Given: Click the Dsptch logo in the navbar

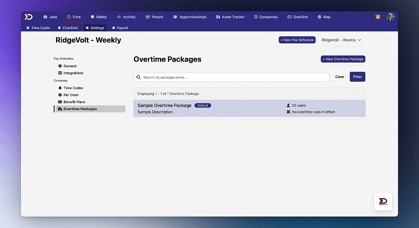Looking at the screenshot, I should (x=29, y=17).
